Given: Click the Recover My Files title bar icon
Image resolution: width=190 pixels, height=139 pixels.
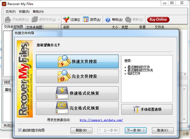Looking at the screenshot, I should point(4,4).
